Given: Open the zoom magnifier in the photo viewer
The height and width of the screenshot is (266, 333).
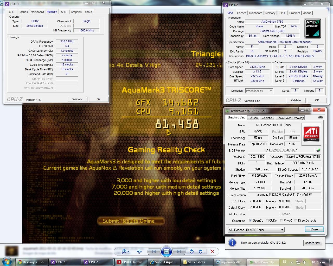Looking at the screenshot, I should pyautogui.click(x=124, y=251).
